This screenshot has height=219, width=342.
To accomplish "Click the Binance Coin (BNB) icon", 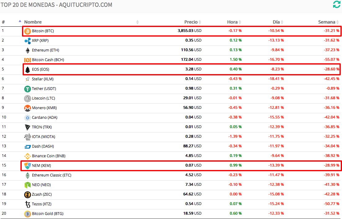I will pos(28,156).
